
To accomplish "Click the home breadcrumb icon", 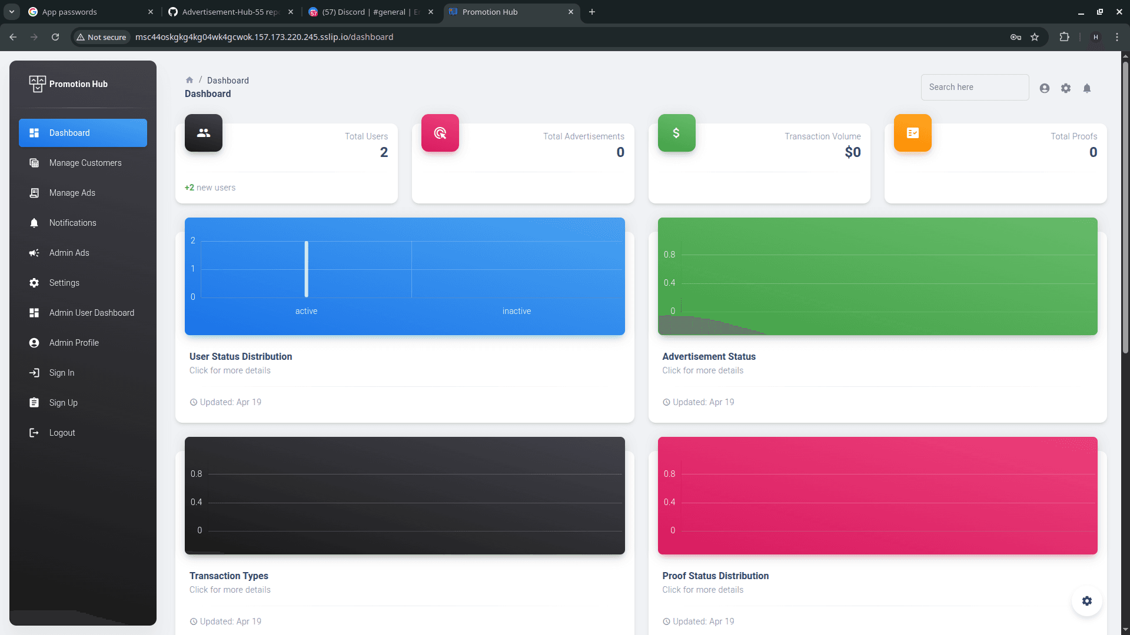I will point(190,80).
